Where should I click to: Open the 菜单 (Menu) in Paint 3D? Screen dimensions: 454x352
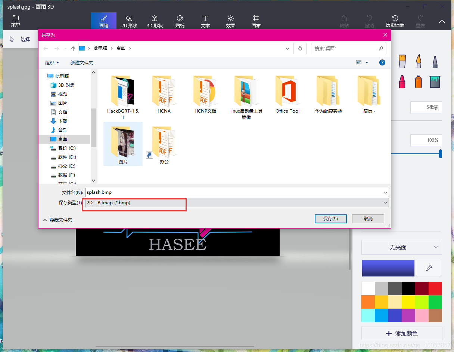point(15,21)
